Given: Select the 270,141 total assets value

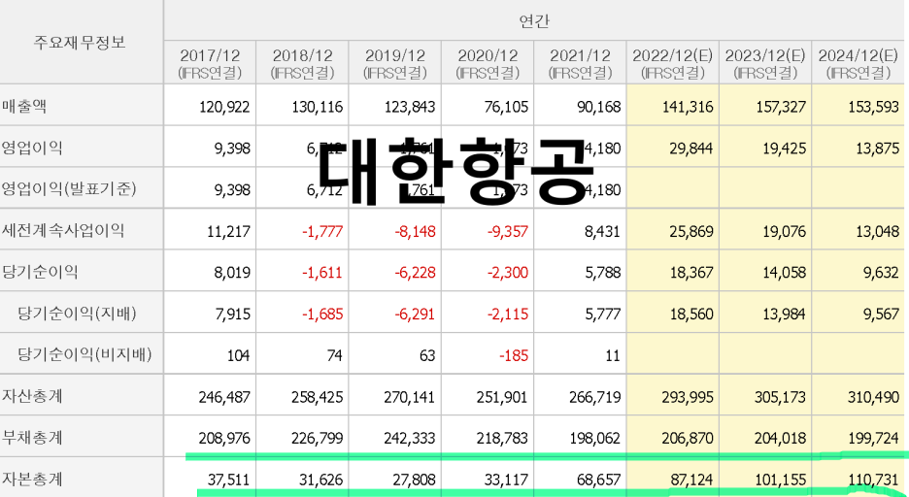Looking at the screenshot, I should [410, 397].
